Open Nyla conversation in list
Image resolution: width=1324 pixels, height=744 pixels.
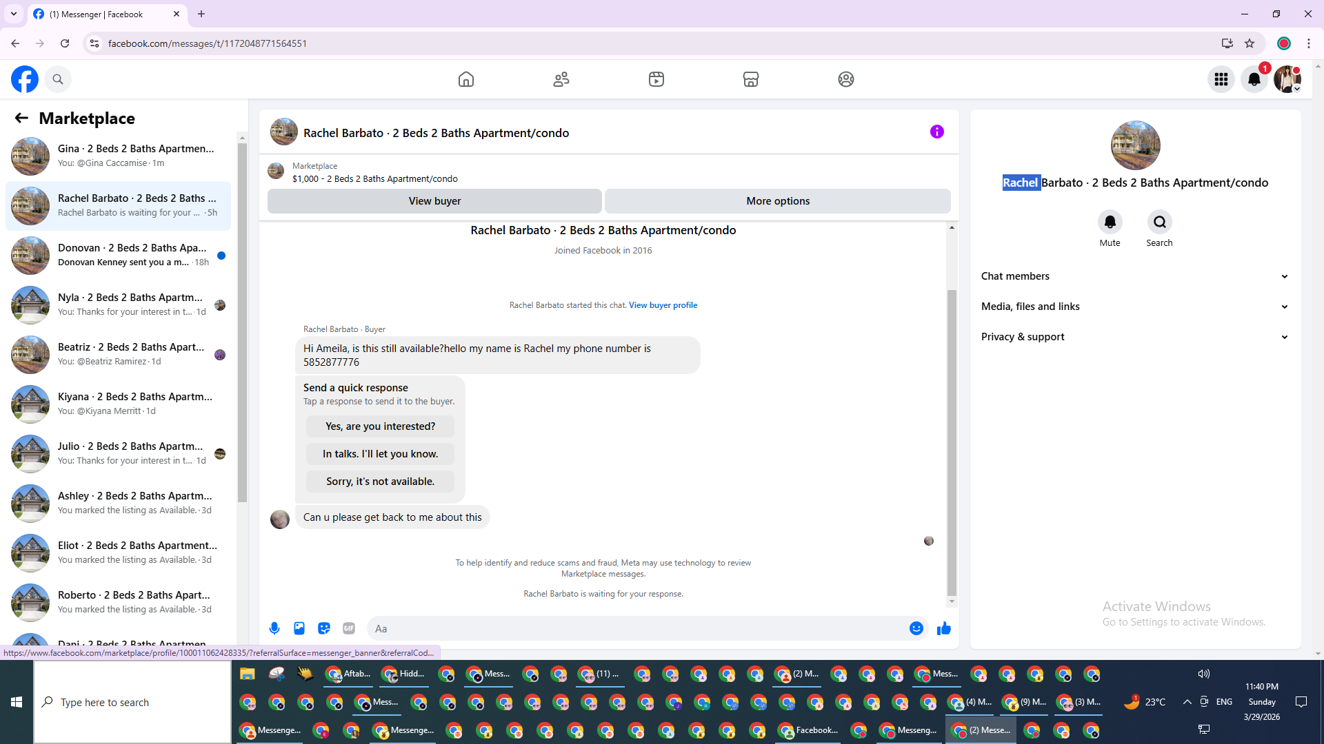pos(118,304)
